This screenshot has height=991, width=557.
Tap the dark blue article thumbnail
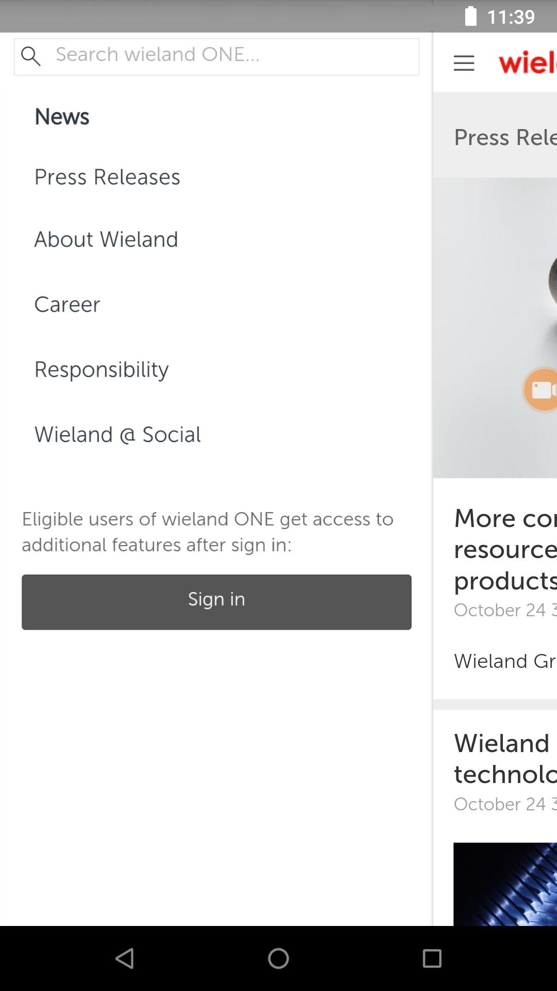click(505, 884)
